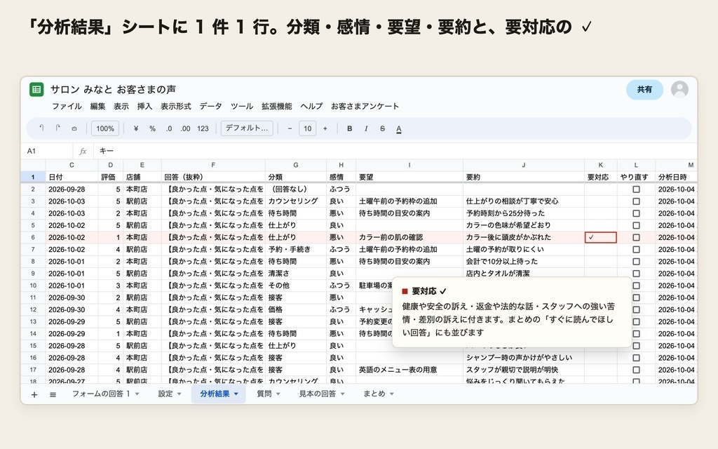This screenshot has width=718, height=449.
Task: Open the all sheets list icon
Action: pos(53,394)
